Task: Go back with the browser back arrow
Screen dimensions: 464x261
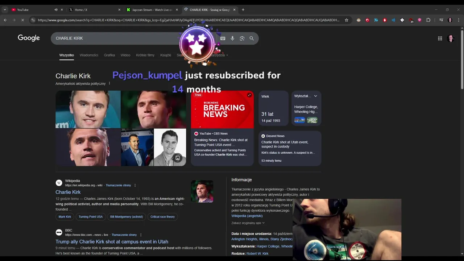Action: tap(5, 20)
